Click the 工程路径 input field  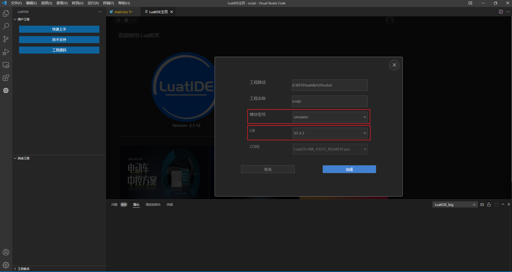pos(330,85)
